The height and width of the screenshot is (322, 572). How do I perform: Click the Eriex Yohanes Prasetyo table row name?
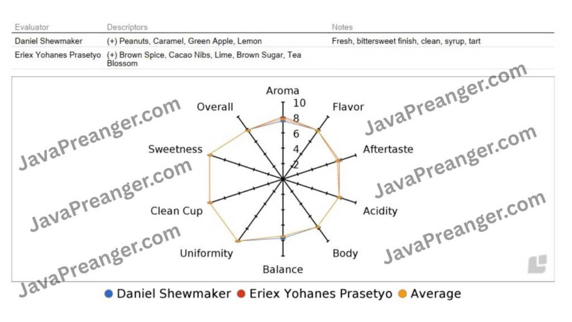pyautogui.click(x=58, y=55)
